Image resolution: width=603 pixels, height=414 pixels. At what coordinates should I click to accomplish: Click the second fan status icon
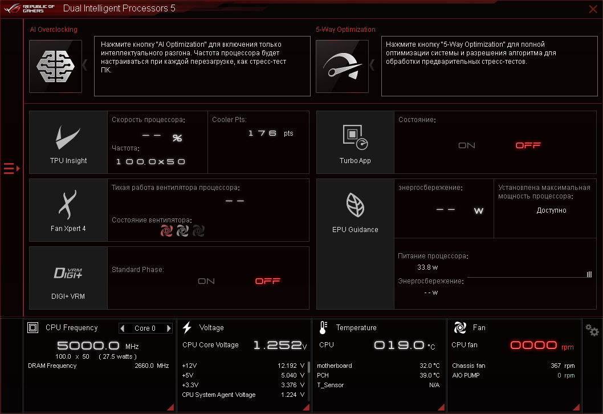tap(183, 231)
